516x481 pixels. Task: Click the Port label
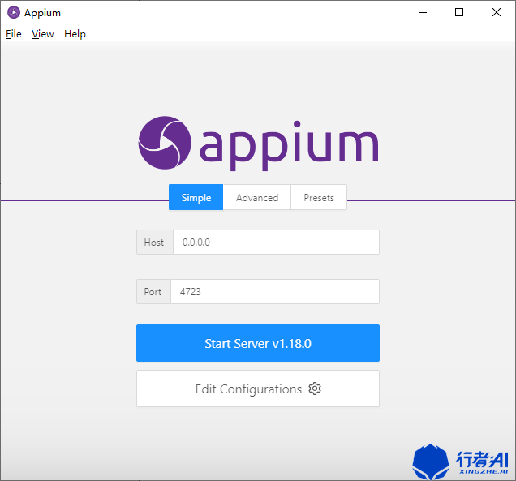[153, 291]
